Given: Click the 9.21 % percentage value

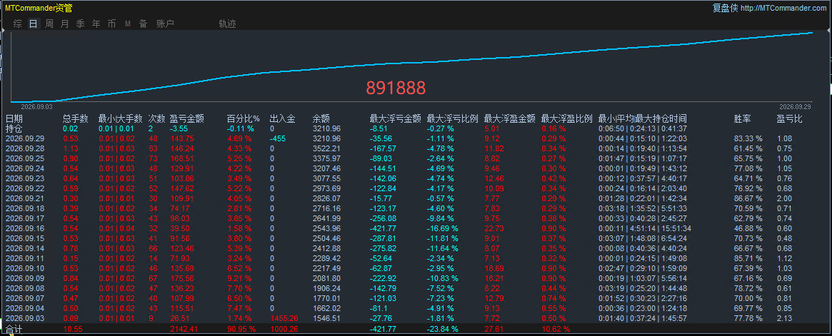Looking at the screenshot, I should pos(240,278).
